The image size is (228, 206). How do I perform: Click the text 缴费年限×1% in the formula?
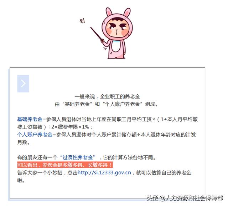(73, 127)
